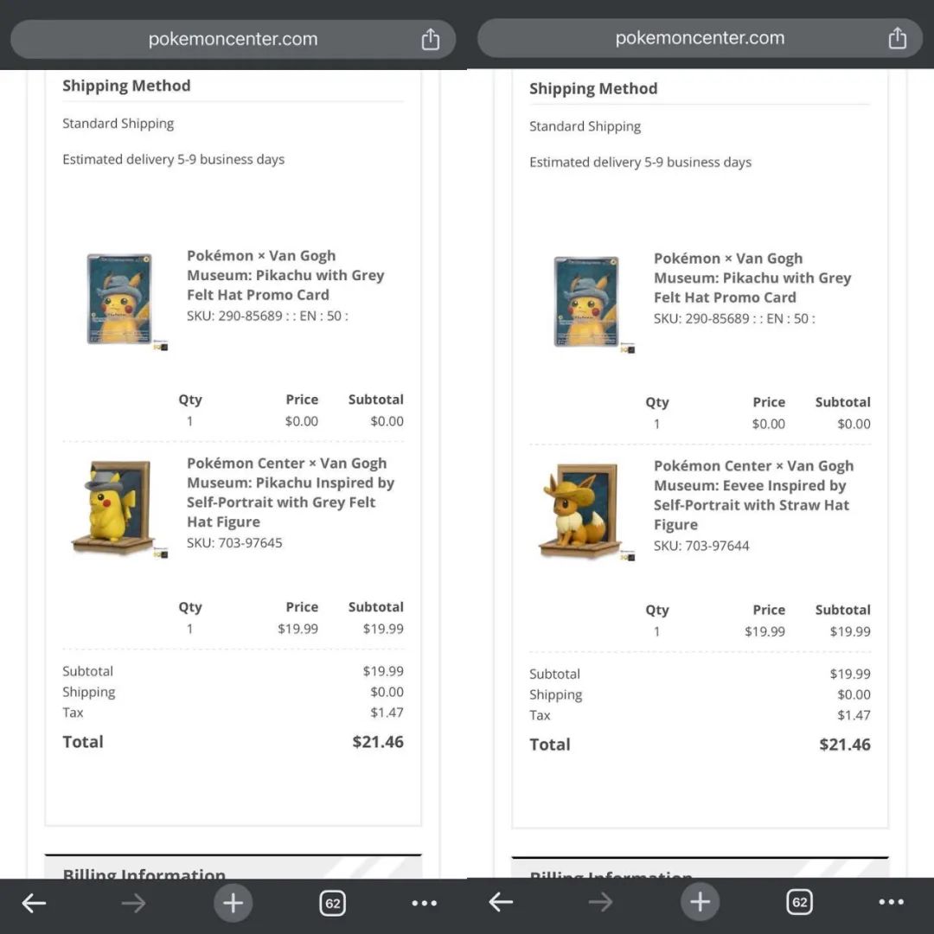Open the Eevee Straw Hat Figure title
934x934 pixels.
tap(754, 495)
